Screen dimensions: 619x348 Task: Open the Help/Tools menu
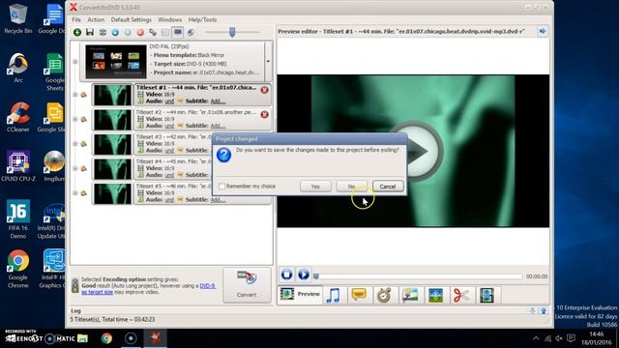click(x=202, y=19)
